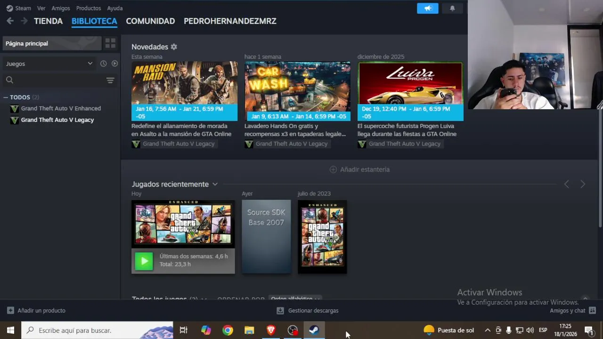Open Brave browser from the taskbar

tap(271, 330)
